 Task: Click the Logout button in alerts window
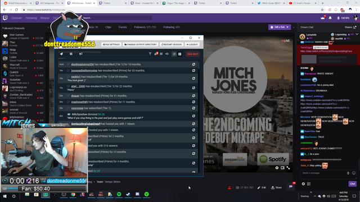192,44
